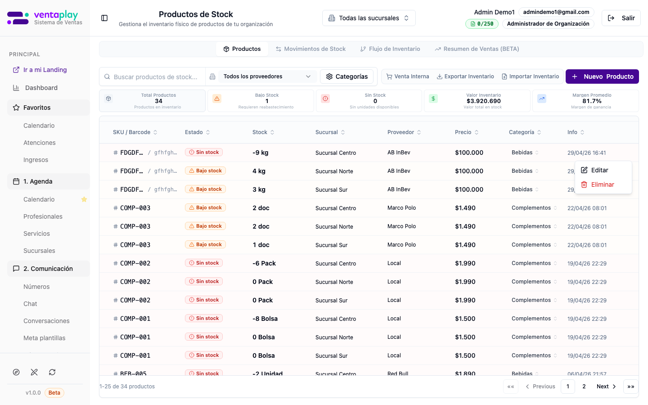Go to the first page of results
648x405 pixels.
pos(511,387)
